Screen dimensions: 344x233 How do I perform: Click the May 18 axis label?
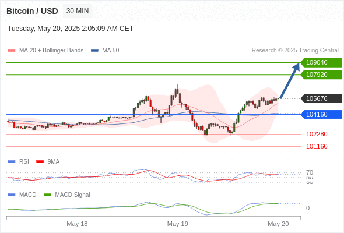click(77, 224)
